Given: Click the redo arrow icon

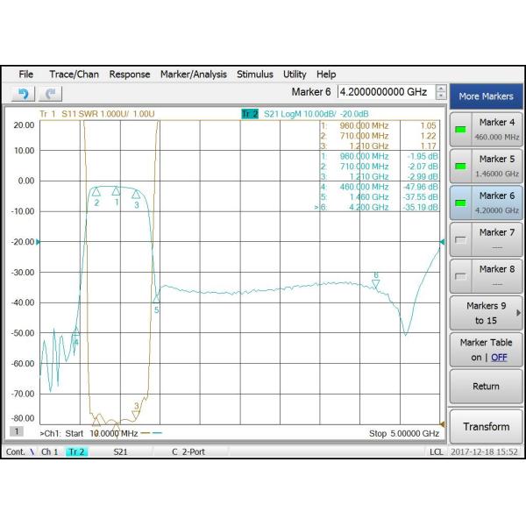Looking at the screenshot, I should click(x=51, y=94).
